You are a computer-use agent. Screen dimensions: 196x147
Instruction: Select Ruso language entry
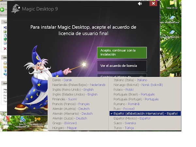pyautogui.click(x=124, y=109)
